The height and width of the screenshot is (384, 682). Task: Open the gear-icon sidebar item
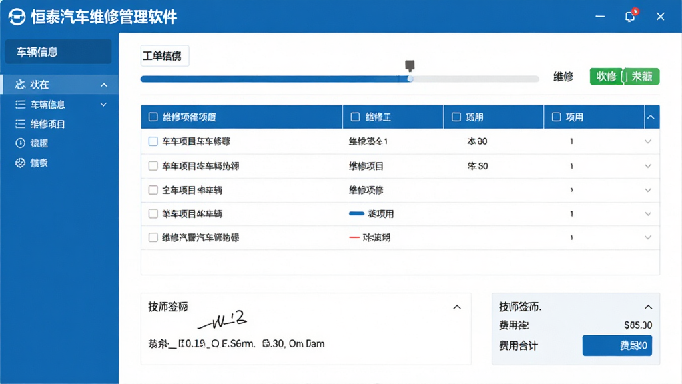click(x=59, y=163)
